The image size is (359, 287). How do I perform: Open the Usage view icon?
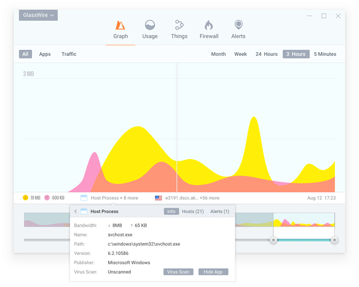[149, 25]
